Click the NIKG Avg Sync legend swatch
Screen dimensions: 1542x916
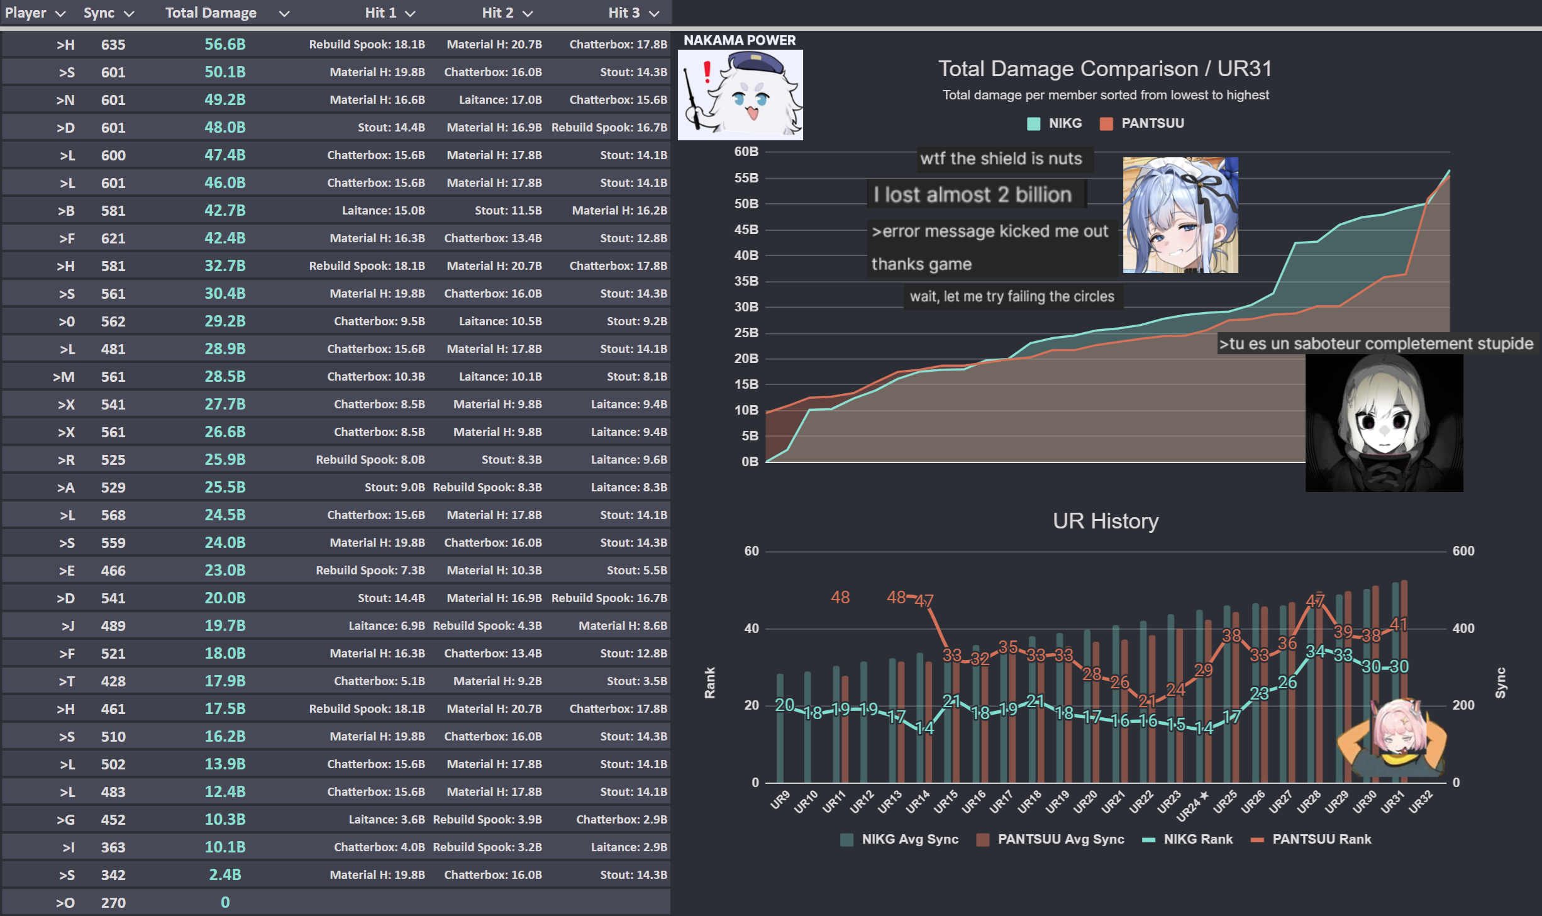(846, 839)
